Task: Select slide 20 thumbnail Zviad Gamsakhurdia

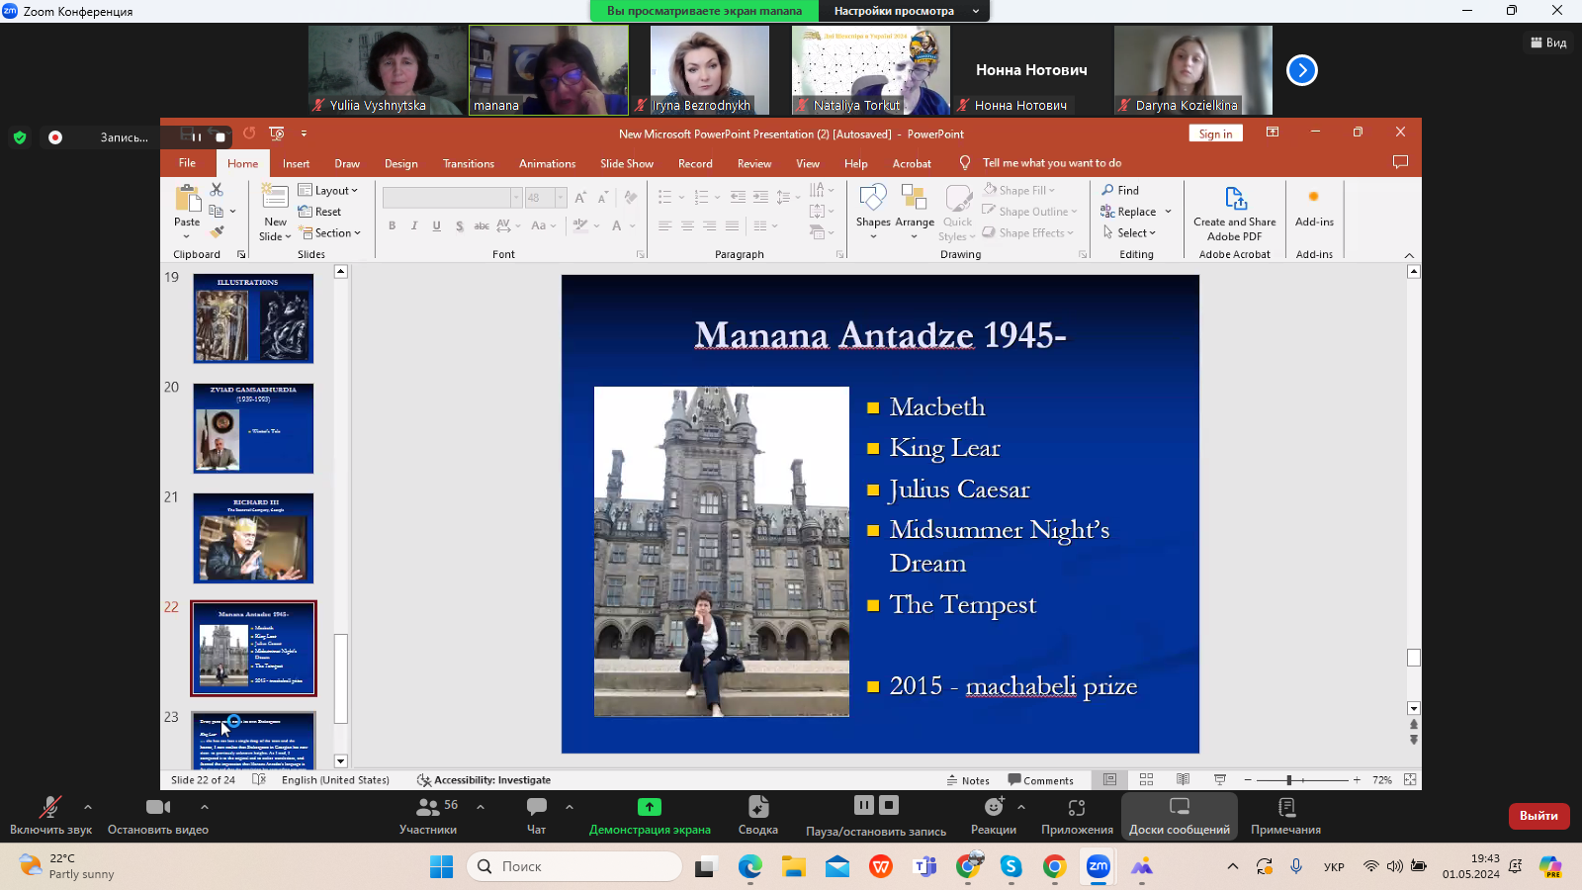Action: coord(253,428)
